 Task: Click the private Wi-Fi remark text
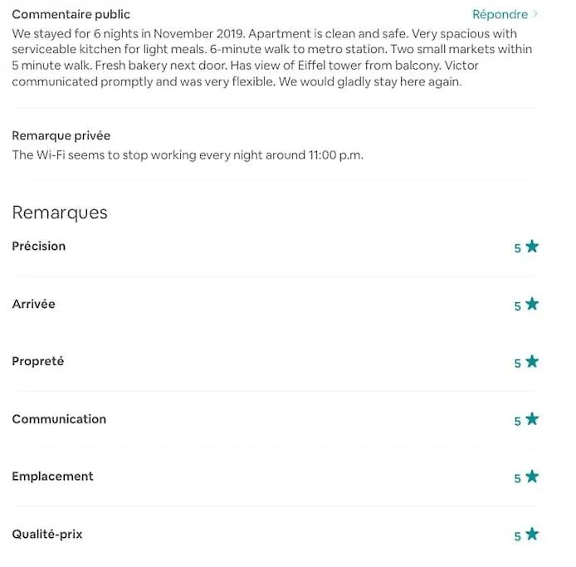[x=188, y=155]
